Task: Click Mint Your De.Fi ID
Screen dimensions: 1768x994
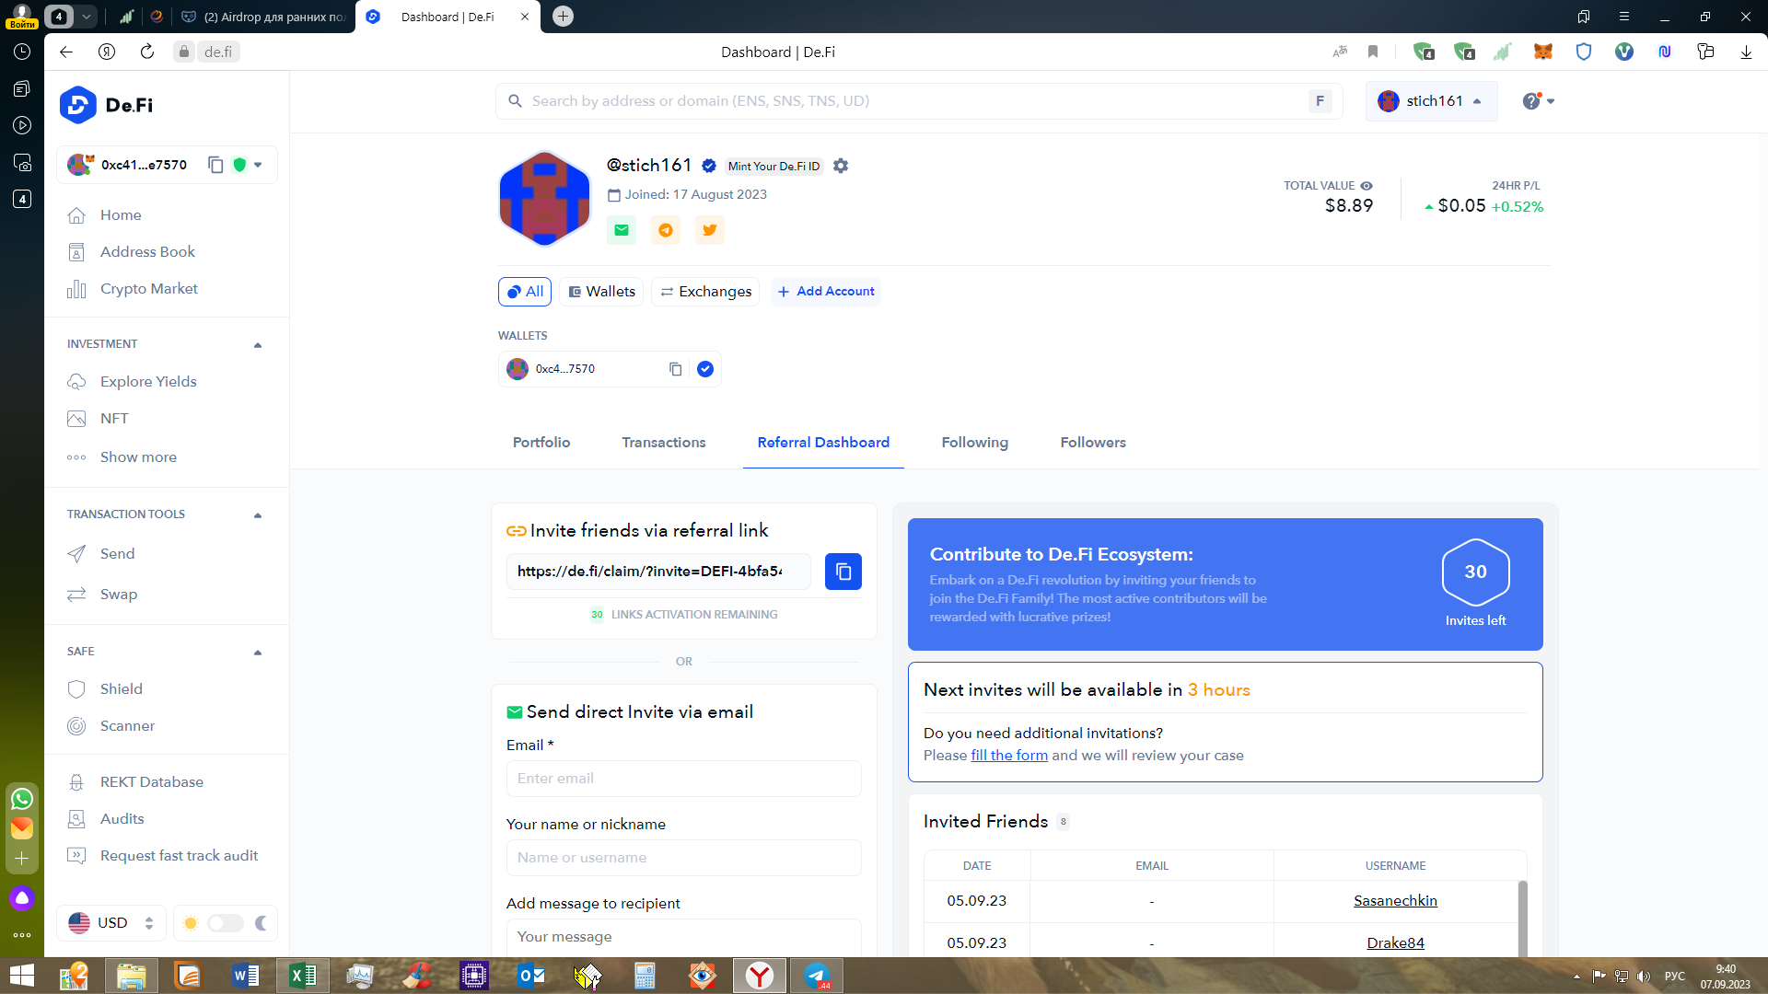Action: [773, 167]
